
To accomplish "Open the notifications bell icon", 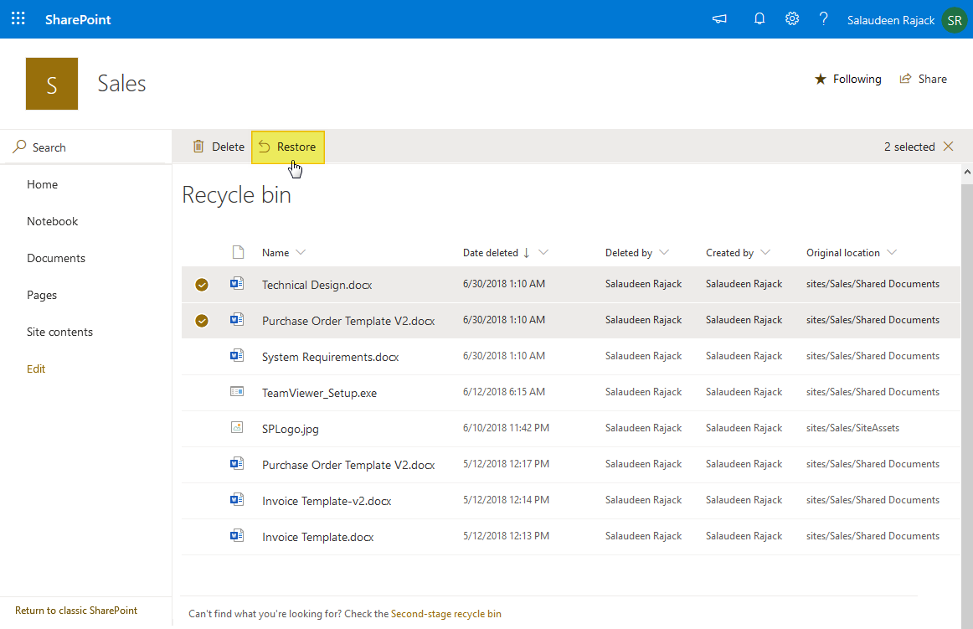I will click(x=759, y=18).
